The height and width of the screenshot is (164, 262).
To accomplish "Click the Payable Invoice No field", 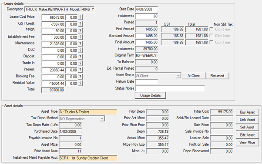I will [x=71, y=138].
